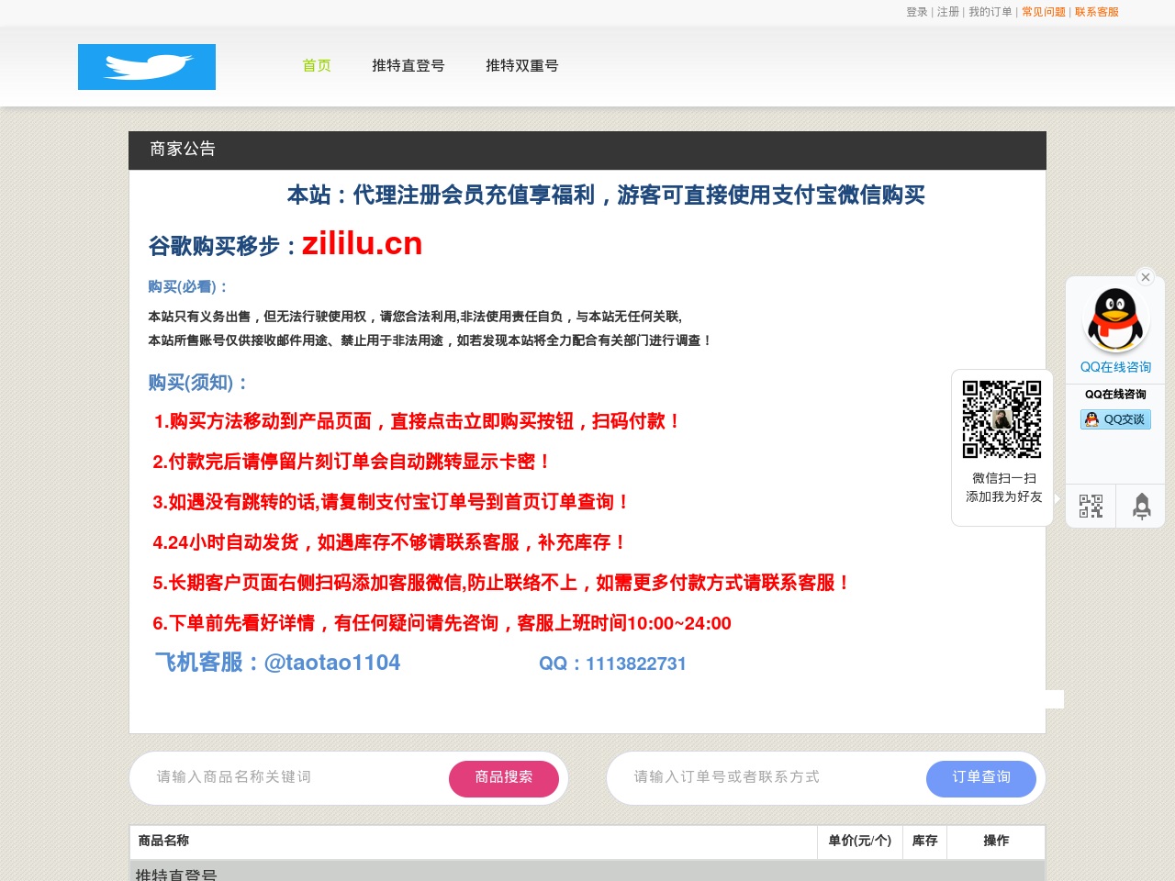
Task: Click the QQ交谈 chat button
Action: point(1115,419)
